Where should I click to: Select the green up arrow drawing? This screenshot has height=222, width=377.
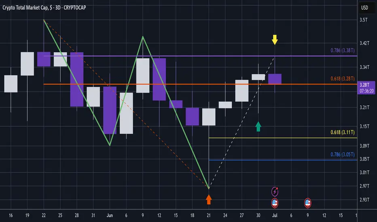pos(258,126)
